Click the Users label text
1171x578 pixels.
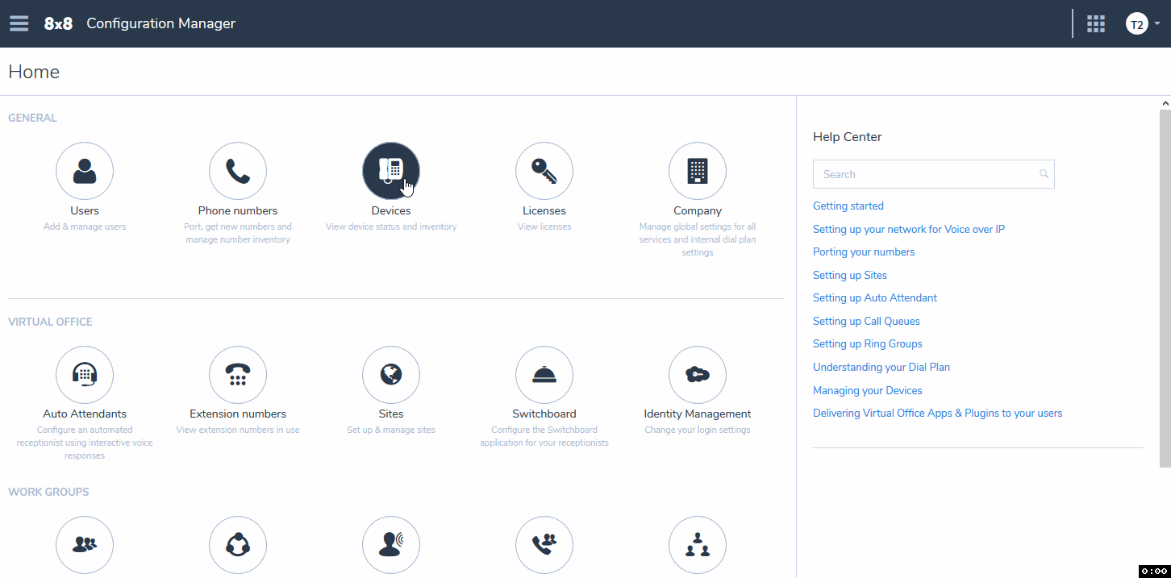tap(85, 210)
